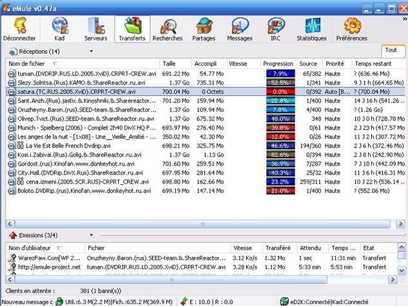Sort downloads by Taille column
408x306 pixels.
[175, 63]
